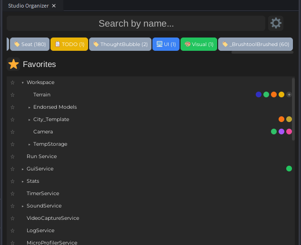Image resolution: width=301 pixels, height=245 pixels.
Task: Select the UI (1) tag filter
Action: 166,44
